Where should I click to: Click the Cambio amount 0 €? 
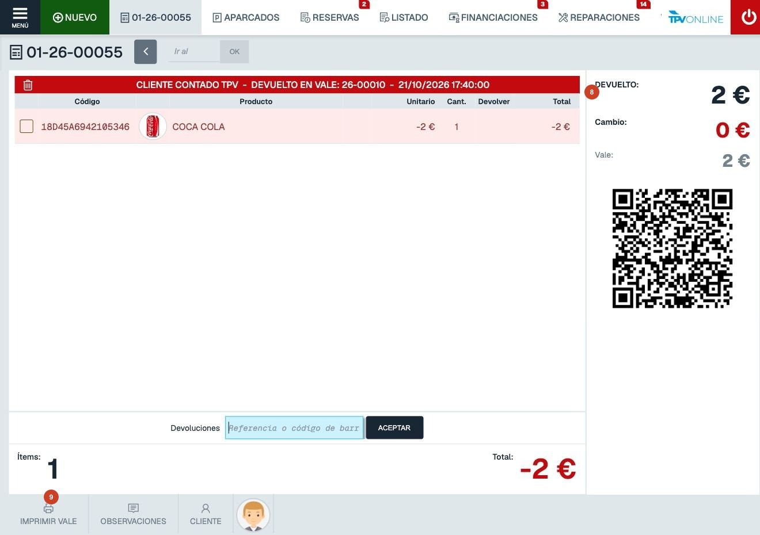point(732,130)
